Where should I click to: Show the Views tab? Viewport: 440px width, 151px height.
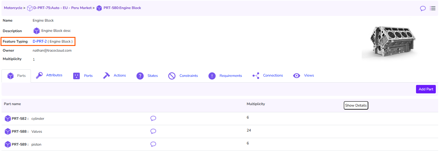pos(309,75)
